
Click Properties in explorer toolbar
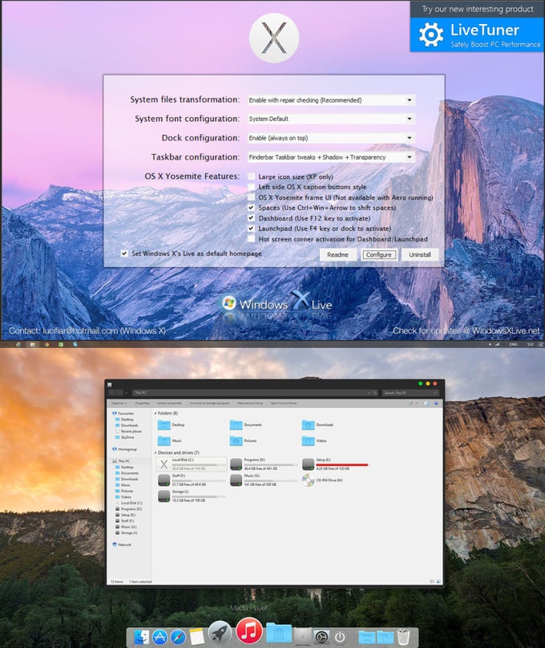142,403
